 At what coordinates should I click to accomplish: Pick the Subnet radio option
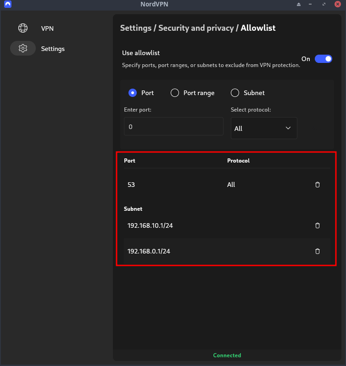tap(235, 93)
